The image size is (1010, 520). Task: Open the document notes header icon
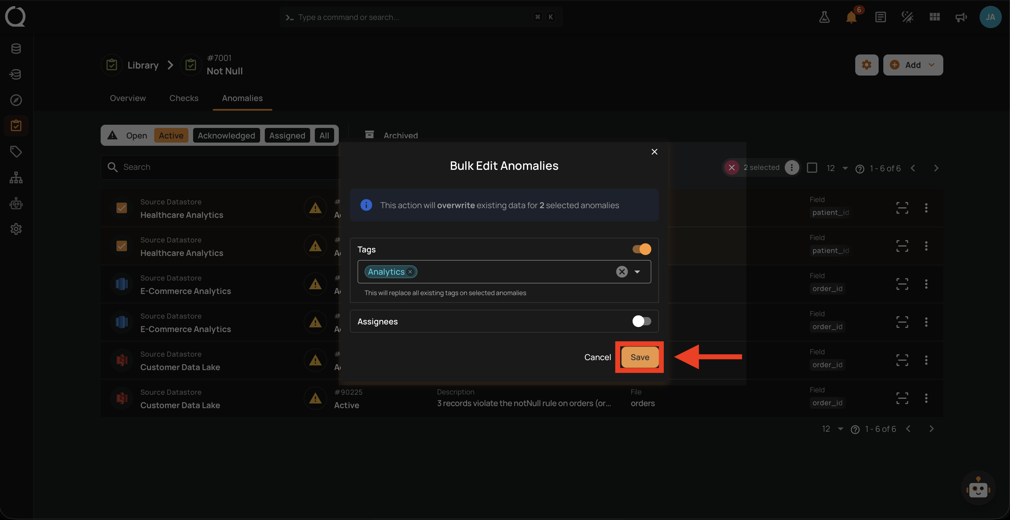click(881, 17)
